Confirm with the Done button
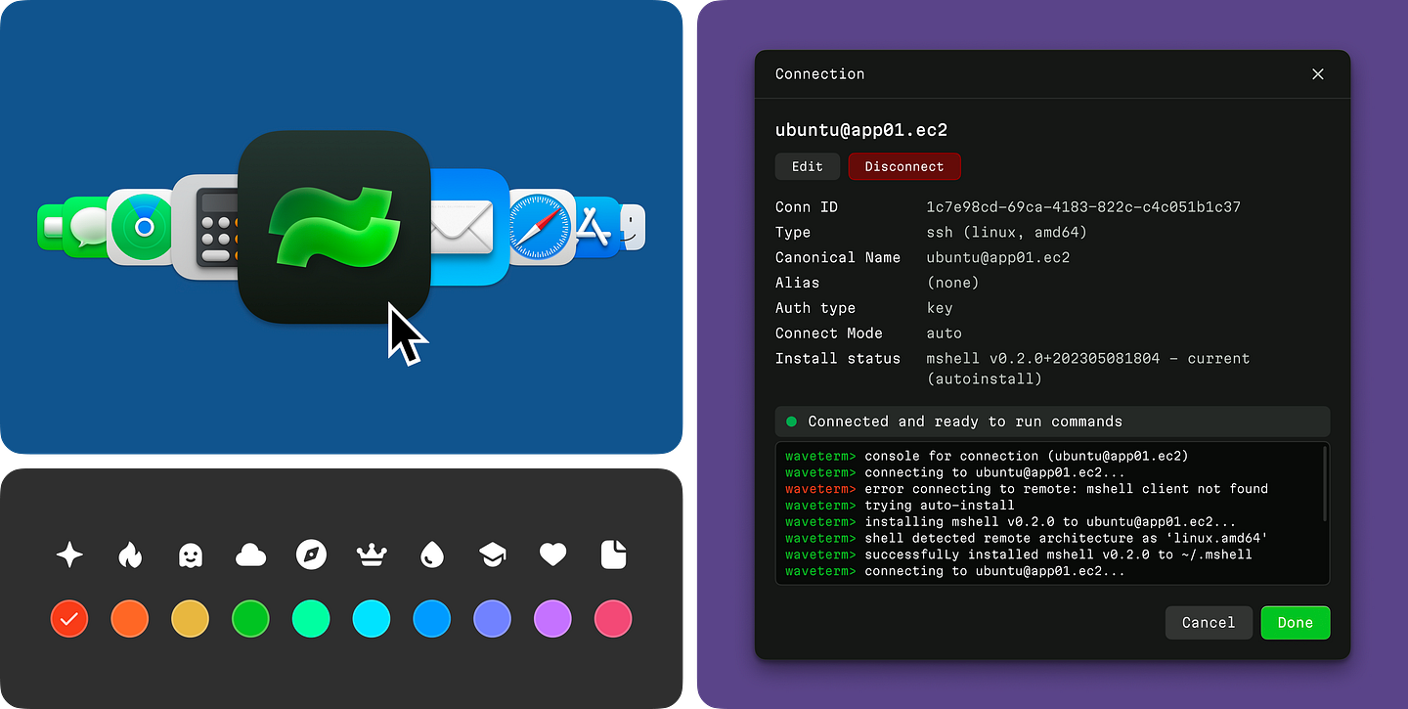The image size is (1408, 709). point(1296,622)
